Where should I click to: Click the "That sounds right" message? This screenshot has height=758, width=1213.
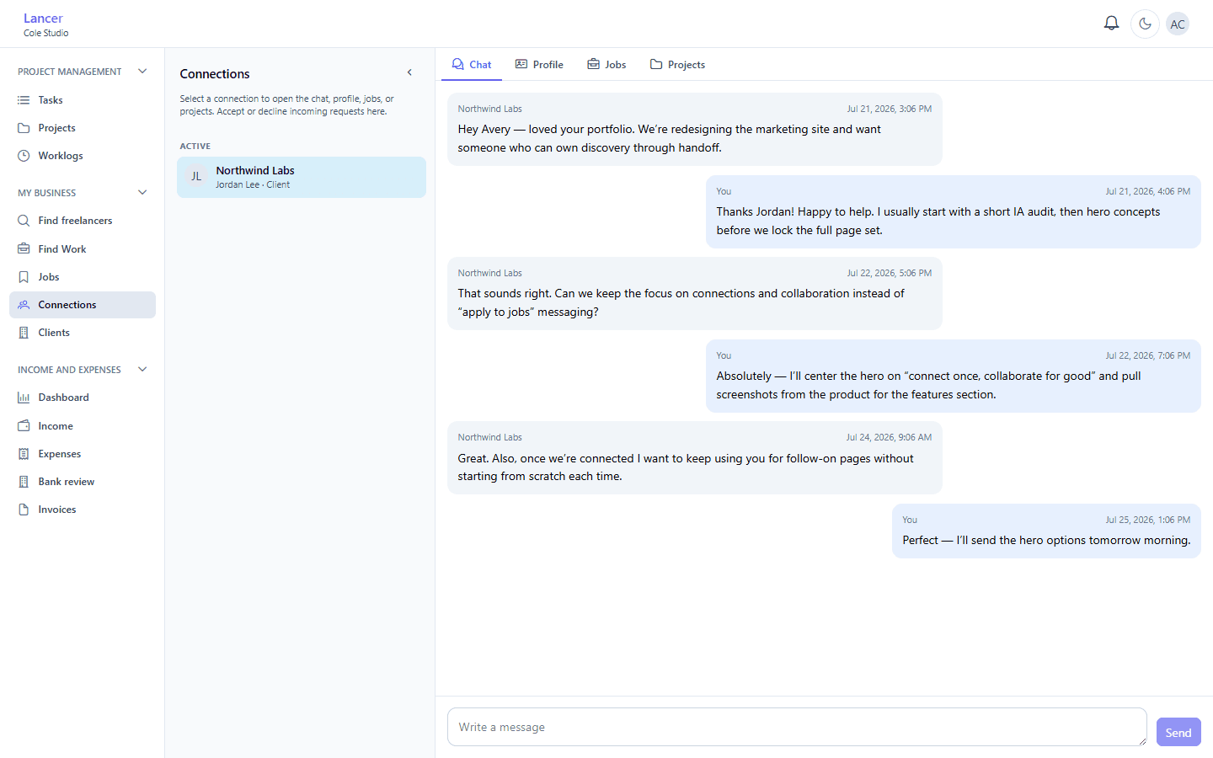click(x=695, y=293)
